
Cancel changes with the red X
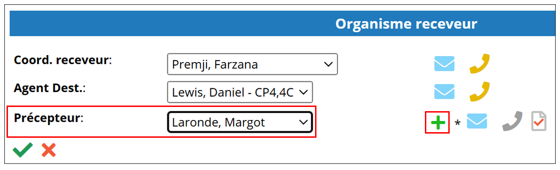tap(49, 150)
